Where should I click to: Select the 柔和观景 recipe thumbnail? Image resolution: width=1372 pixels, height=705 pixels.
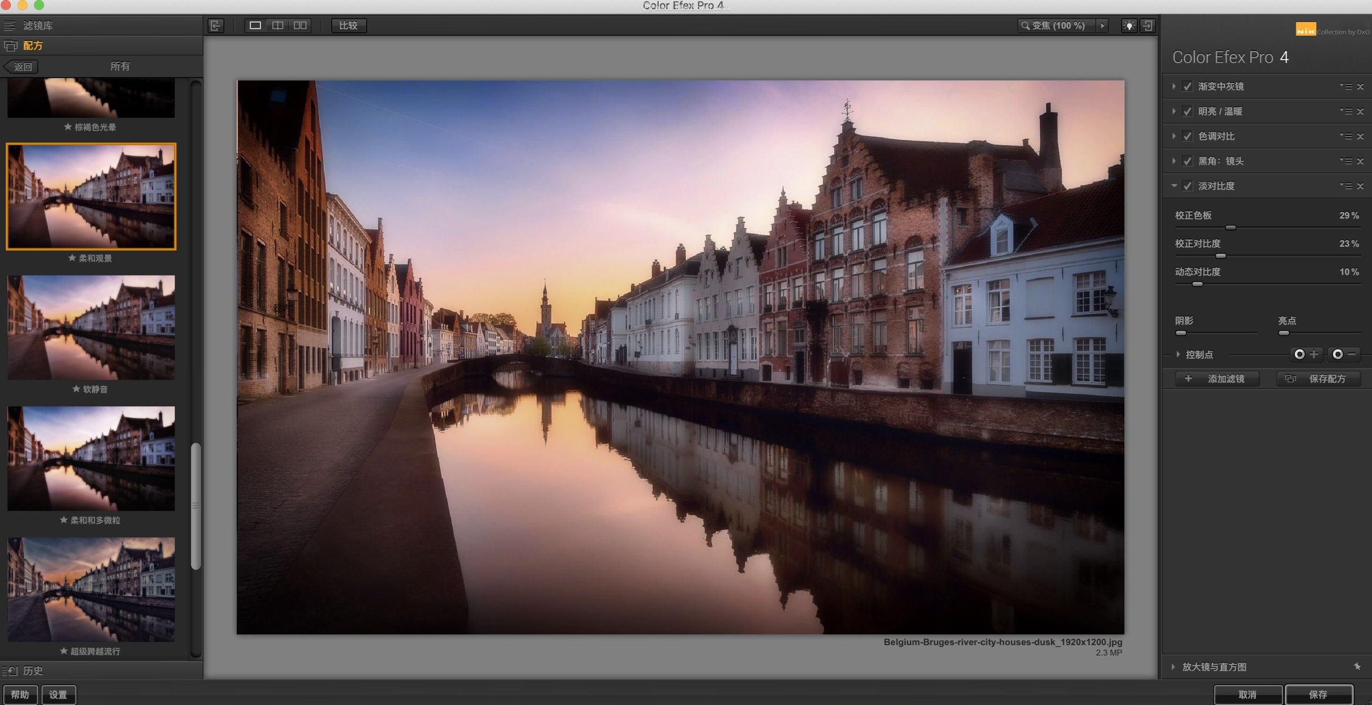pos(91,196)
